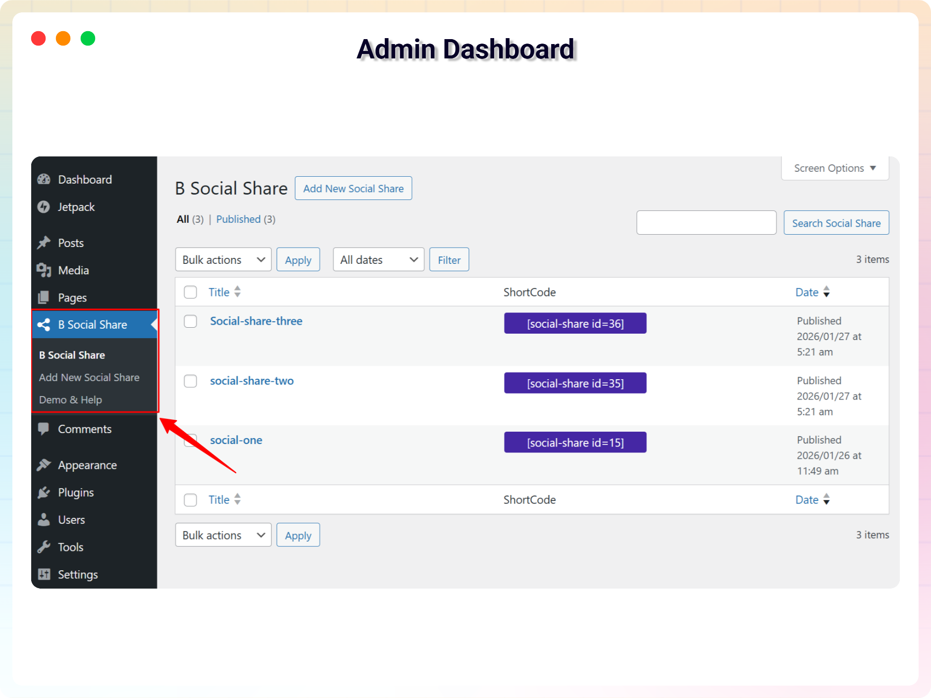The width and height of the screenshot is (931, 698).
Task: Open the top Bulk actions dropdown
Action: click(223, 260)
